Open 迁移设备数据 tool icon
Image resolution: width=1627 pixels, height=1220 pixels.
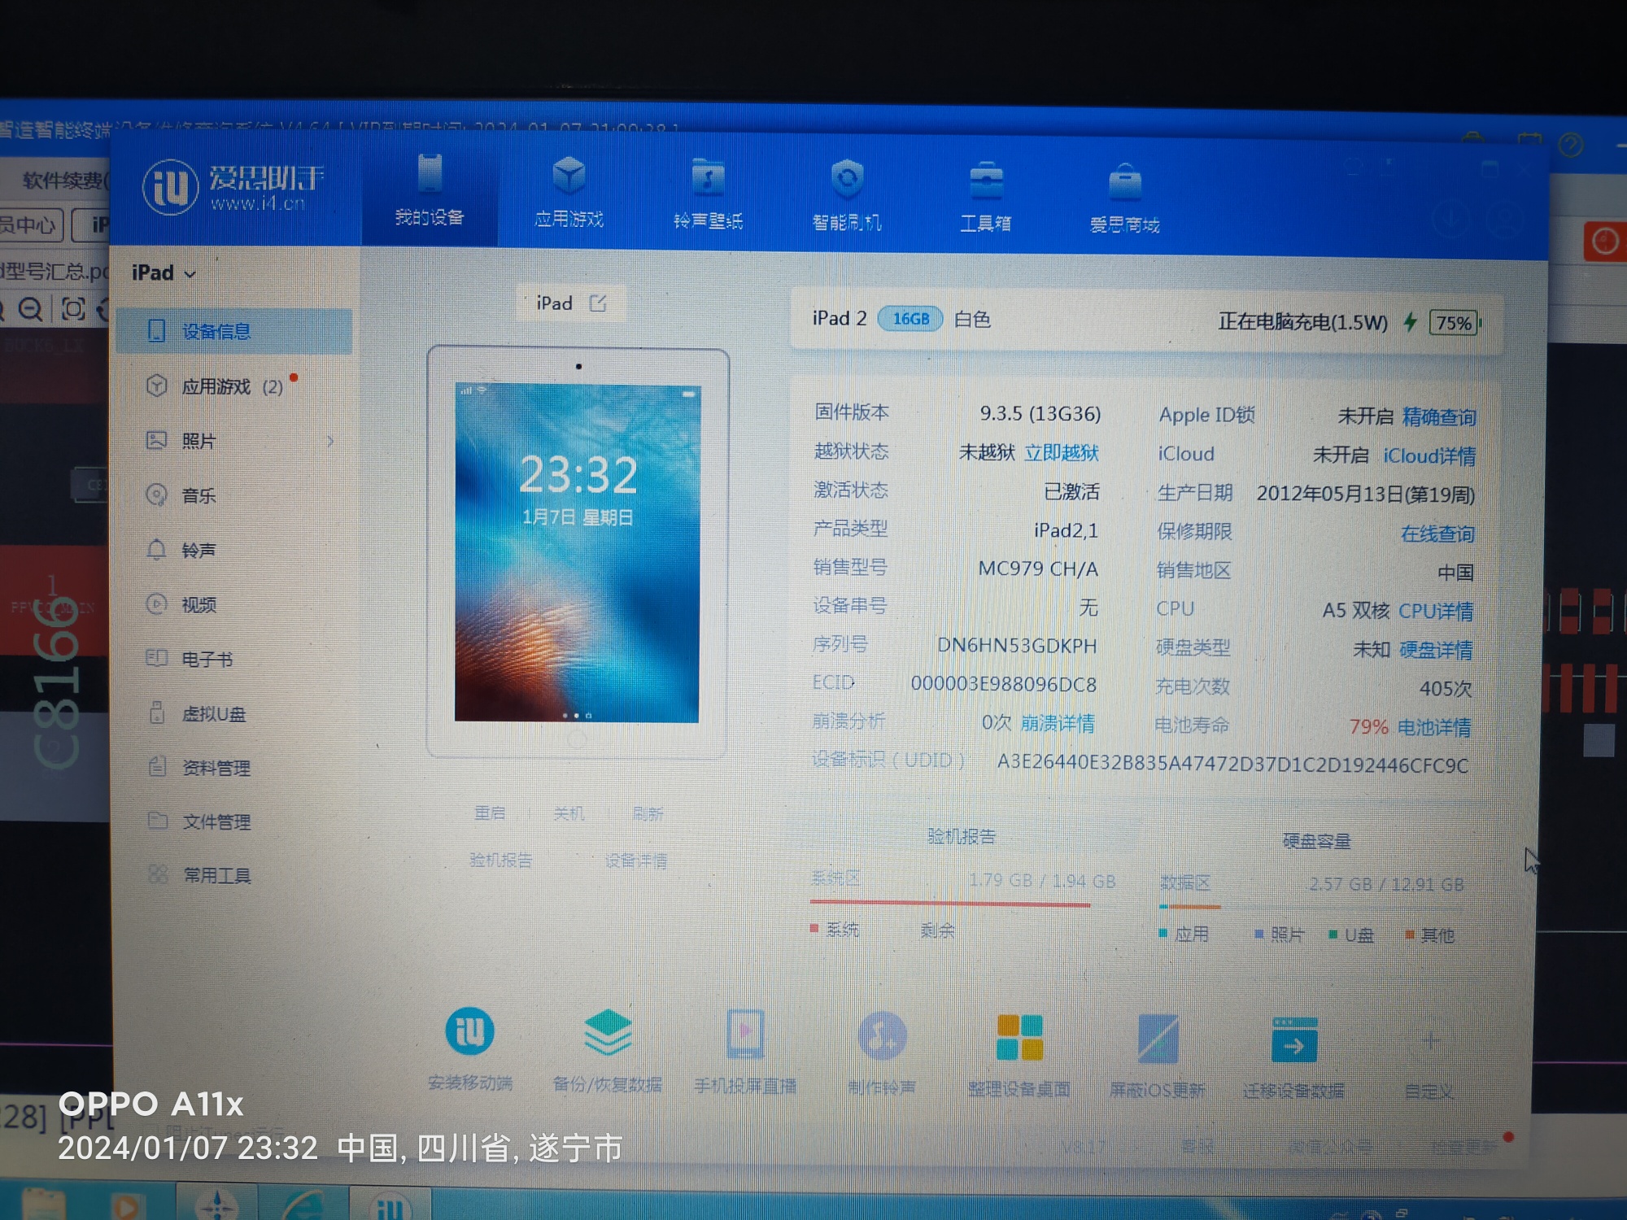click(1294, 1040)
